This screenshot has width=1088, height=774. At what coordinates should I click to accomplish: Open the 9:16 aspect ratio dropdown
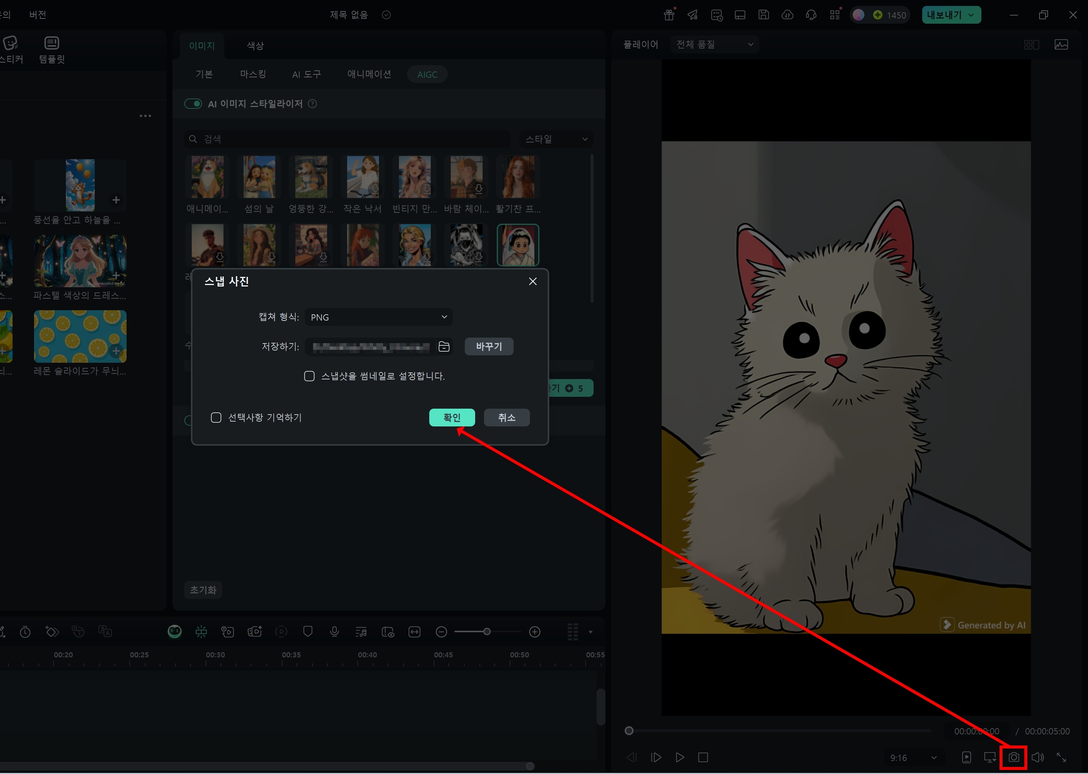click(x=913, y=758)
